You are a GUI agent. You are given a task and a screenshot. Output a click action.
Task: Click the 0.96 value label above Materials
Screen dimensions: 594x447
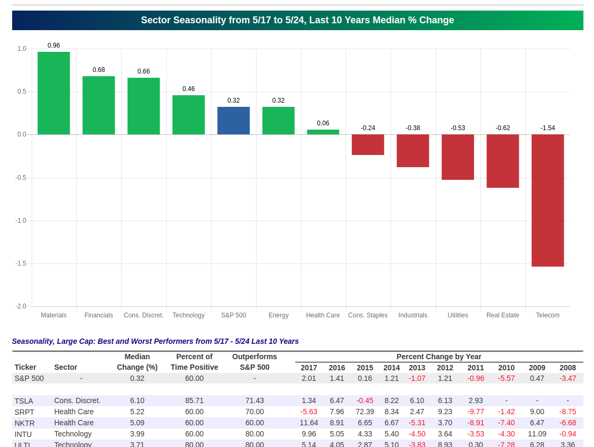coord(54,45)
